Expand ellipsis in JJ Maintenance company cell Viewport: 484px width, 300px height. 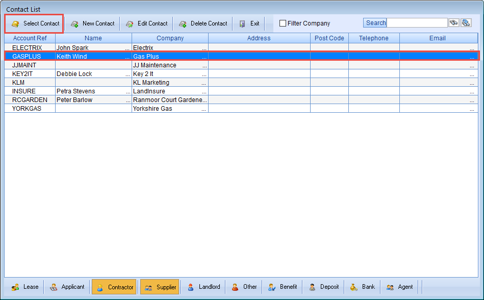(x=205, y=66)
